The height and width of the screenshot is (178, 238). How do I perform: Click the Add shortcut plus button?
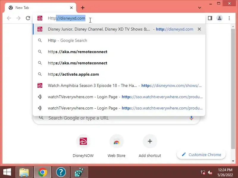pos(150,141)
